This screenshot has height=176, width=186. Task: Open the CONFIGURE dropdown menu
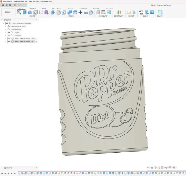(103, 16)
